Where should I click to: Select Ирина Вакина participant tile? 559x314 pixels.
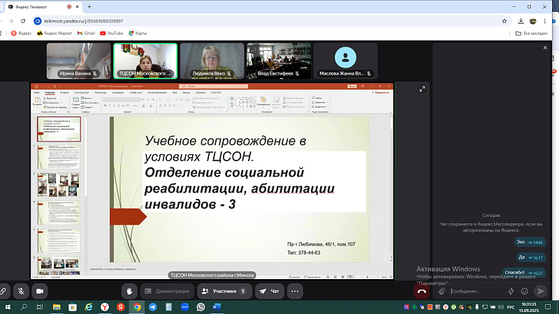[79, 61]
